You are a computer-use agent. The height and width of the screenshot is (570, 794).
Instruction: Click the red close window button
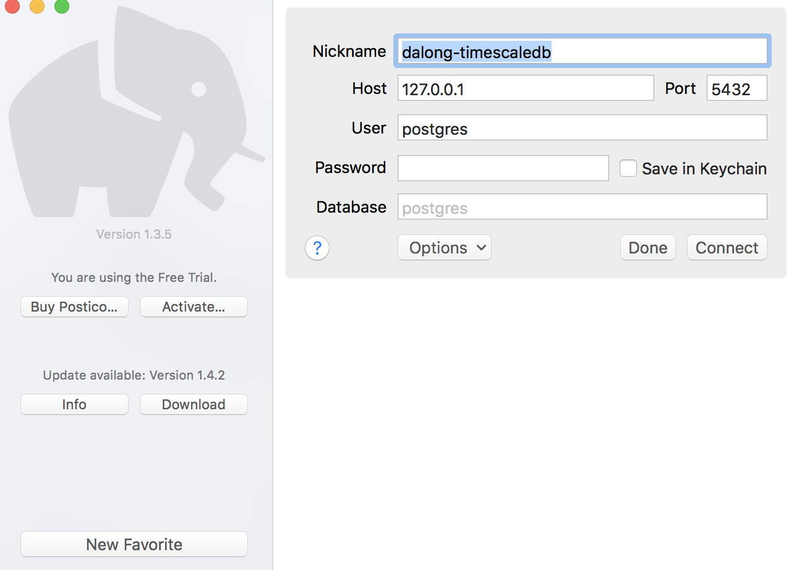tap(12, 7)
